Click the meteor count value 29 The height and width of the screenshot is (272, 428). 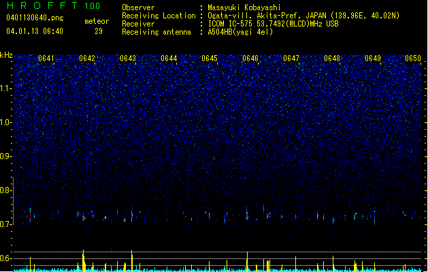click(x=99, y=31)
